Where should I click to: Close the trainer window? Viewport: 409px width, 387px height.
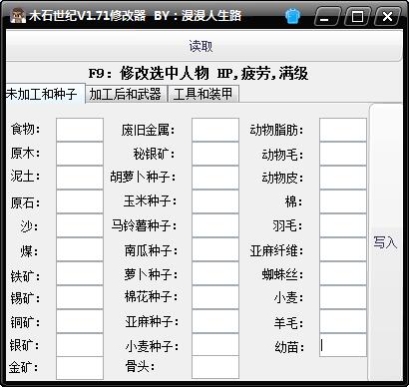click(387, 17)
